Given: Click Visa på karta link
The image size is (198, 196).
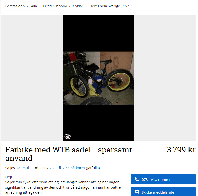Looking at the screenshot, I should 74,168.
